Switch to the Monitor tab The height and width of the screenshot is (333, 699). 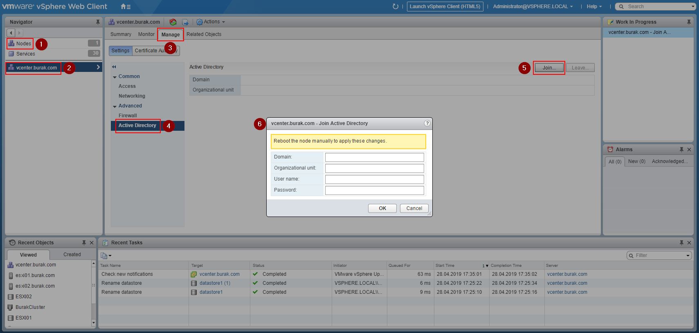(x=146, y=34)
